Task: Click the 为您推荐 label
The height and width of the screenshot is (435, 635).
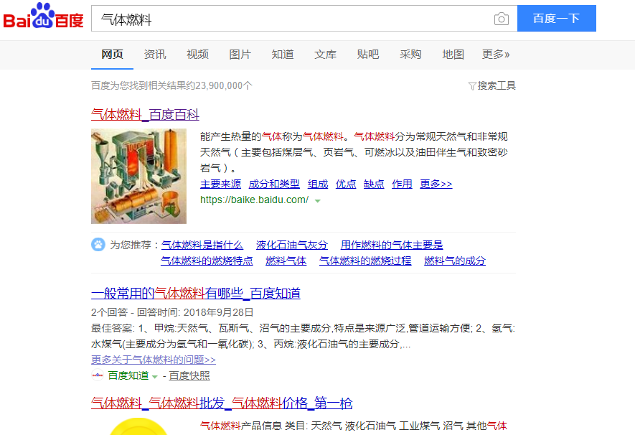Action: [x=130, y=245]
